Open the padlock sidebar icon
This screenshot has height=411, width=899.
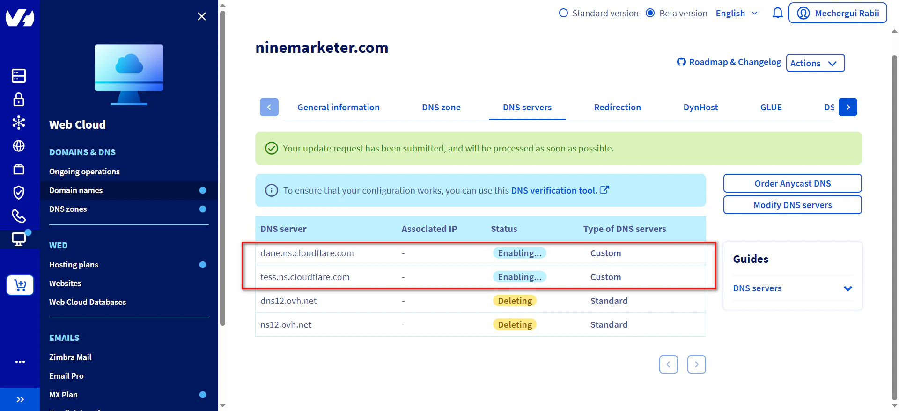(x=19, y=99)
